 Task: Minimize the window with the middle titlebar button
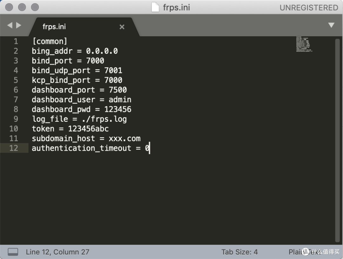22,7
